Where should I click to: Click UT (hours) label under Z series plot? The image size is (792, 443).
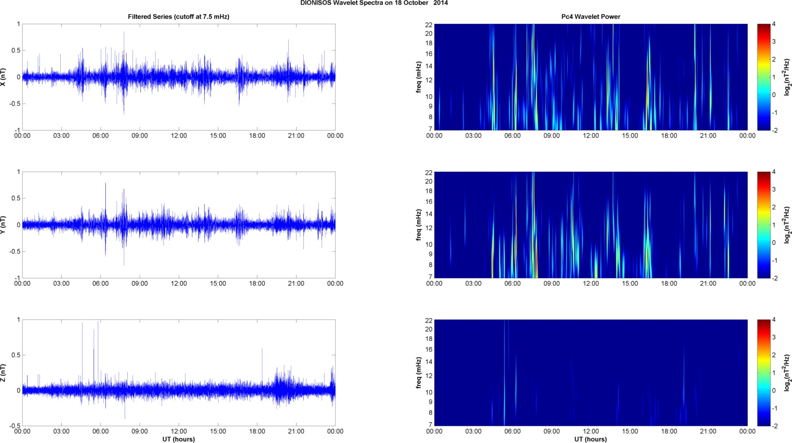(x=179, y=439)
